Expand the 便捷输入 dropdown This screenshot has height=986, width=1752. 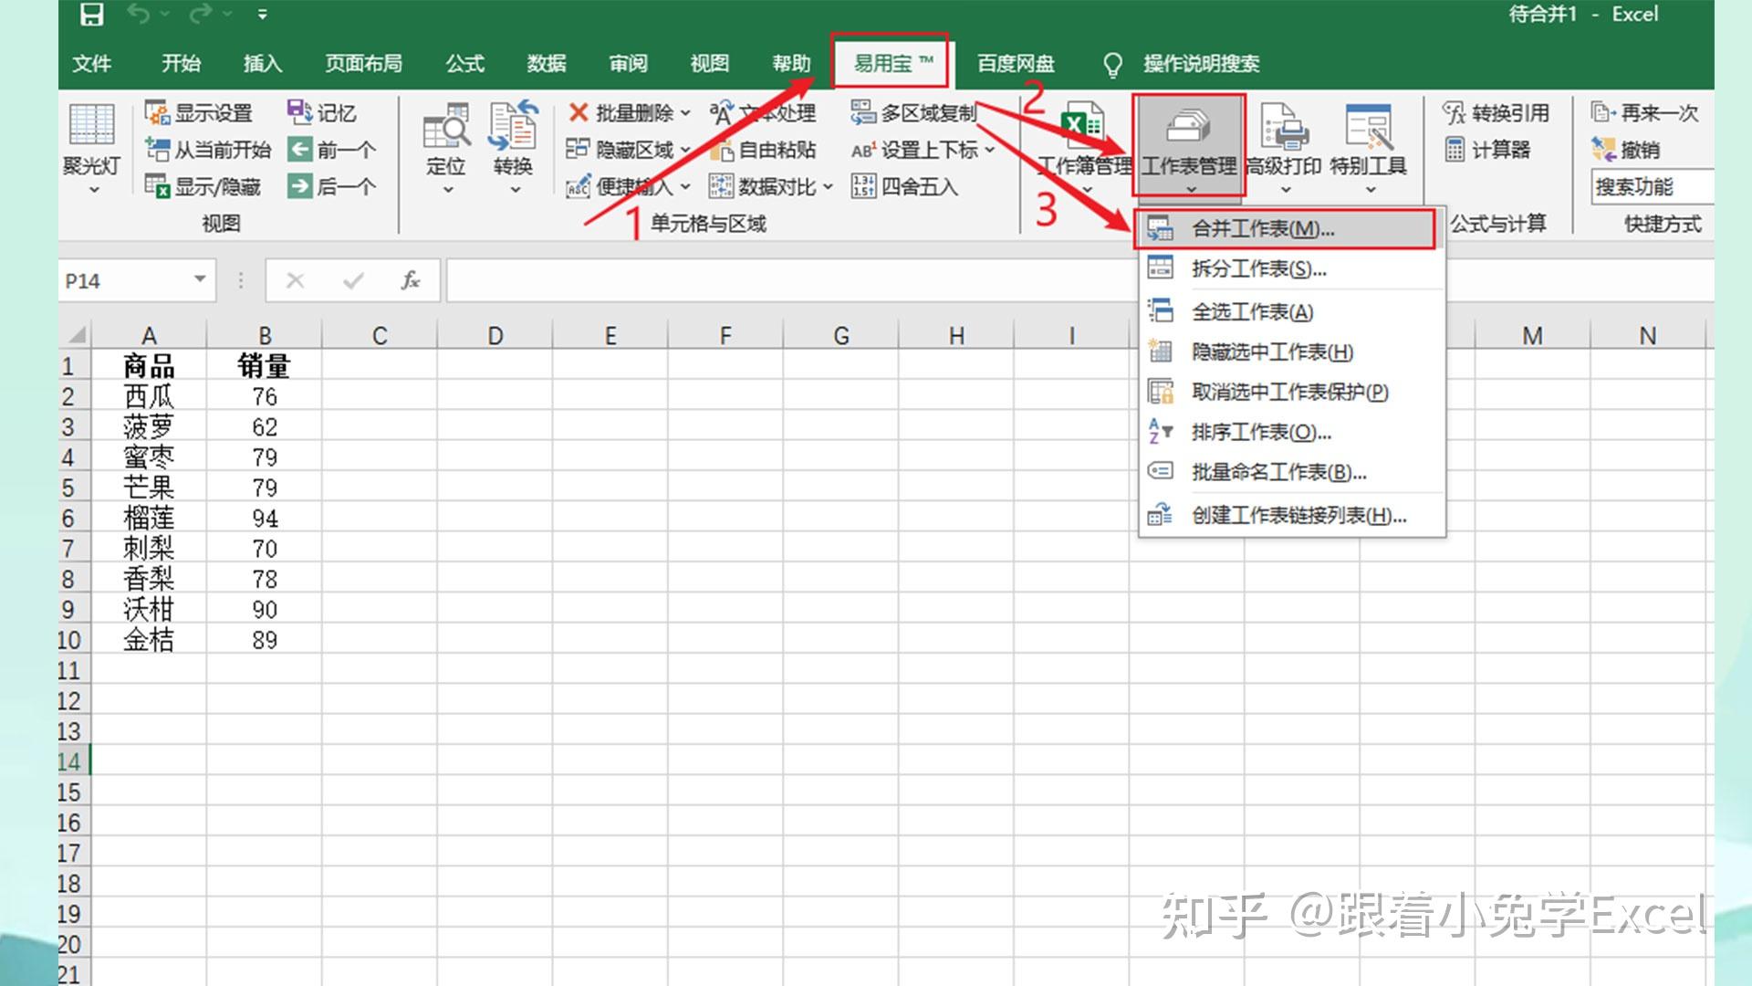tap(685, 187)
